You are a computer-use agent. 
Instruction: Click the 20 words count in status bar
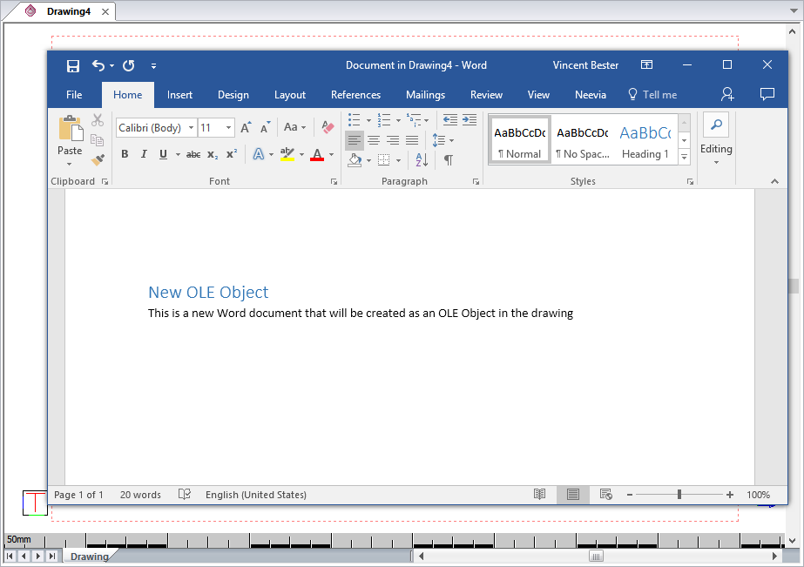click(140, 495)
